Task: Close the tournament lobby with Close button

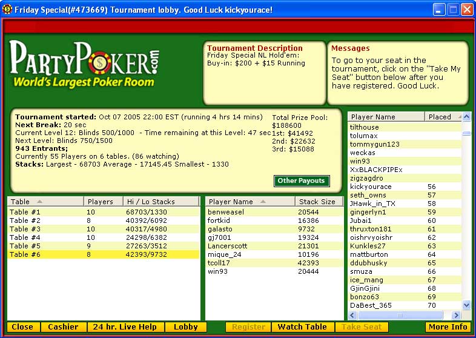Action: [23, 327]
